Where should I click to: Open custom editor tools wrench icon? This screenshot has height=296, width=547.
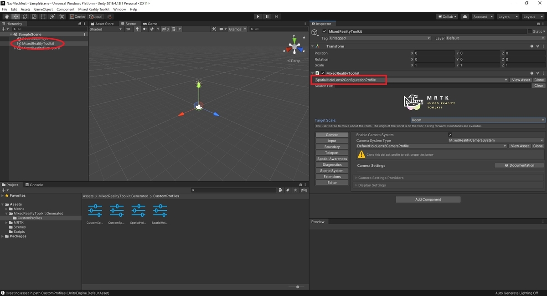click(x=62, y=16)
